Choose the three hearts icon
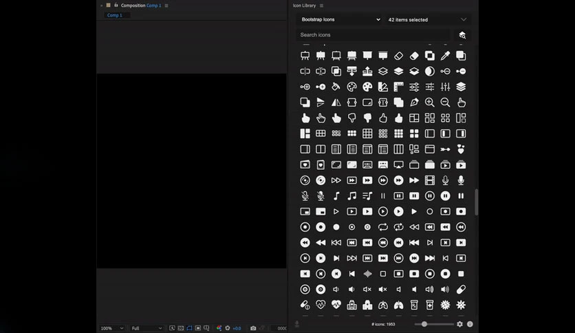 [x=461, y=149]
